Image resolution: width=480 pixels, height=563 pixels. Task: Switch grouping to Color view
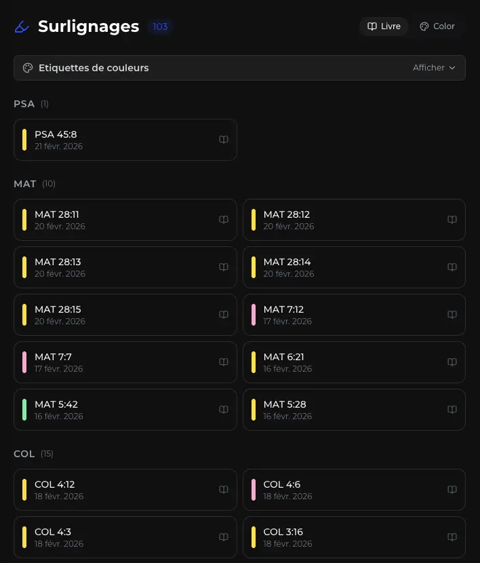tap(437, 26)
